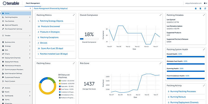Click the Patching Analytics chart icon

click(x=3, y=17)
